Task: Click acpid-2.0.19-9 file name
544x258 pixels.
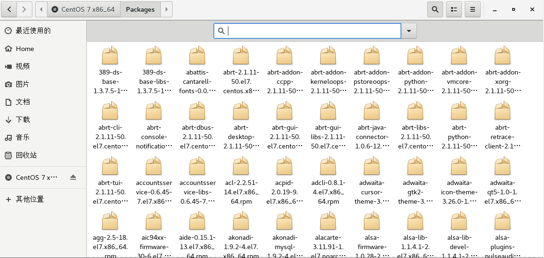Action: (x=285, y=192)
